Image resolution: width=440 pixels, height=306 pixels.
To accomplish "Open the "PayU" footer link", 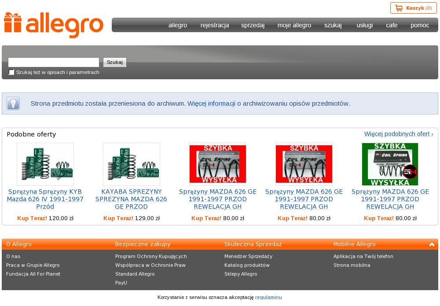I will (x=121, y=283).
